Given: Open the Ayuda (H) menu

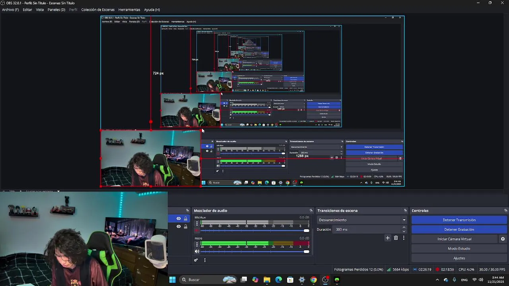Looking at the screenshot, I should tap(152, 10).
